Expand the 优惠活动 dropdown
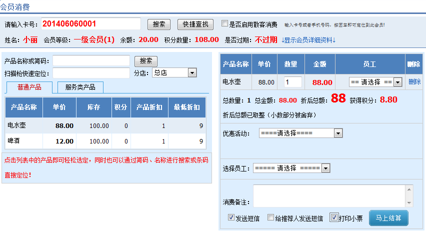Image resolution: width=426 pixels, height=234 pixels. click(x=300, y=133)
